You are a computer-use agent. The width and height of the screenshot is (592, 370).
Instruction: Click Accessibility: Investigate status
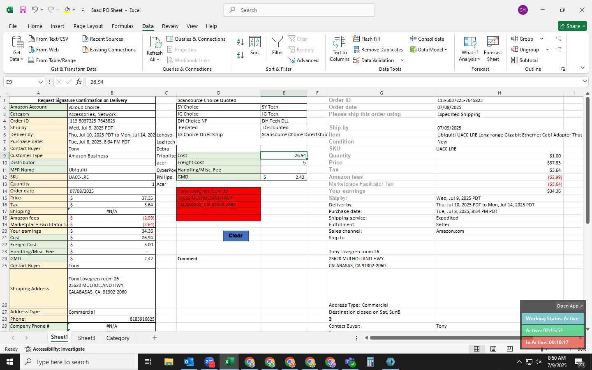point(55,349)
